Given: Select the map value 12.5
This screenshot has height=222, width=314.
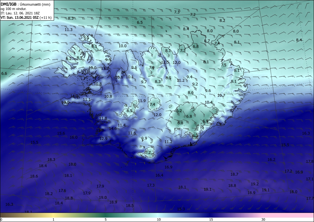Looking at the screenshot, I should click(165, 62).
